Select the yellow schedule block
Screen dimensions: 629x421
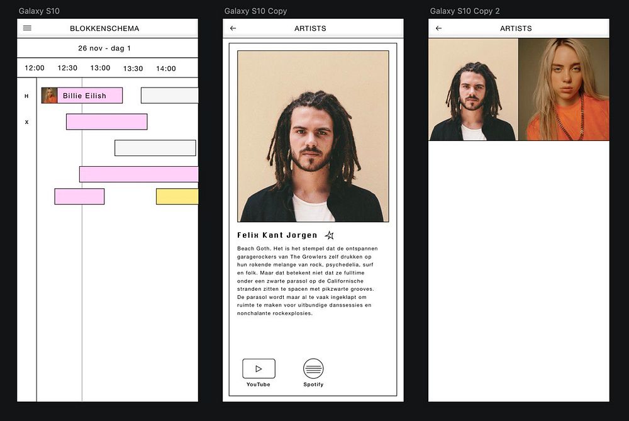pos(177,196)
